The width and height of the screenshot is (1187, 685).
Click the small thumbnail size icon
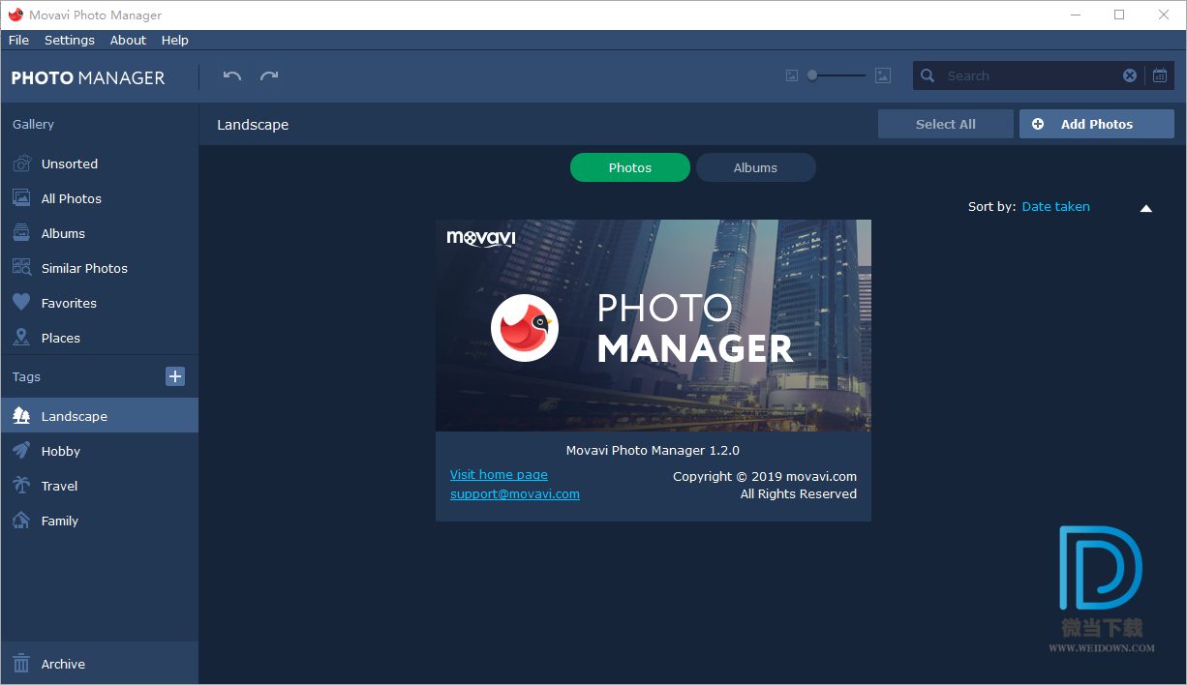tap(792, 75)
